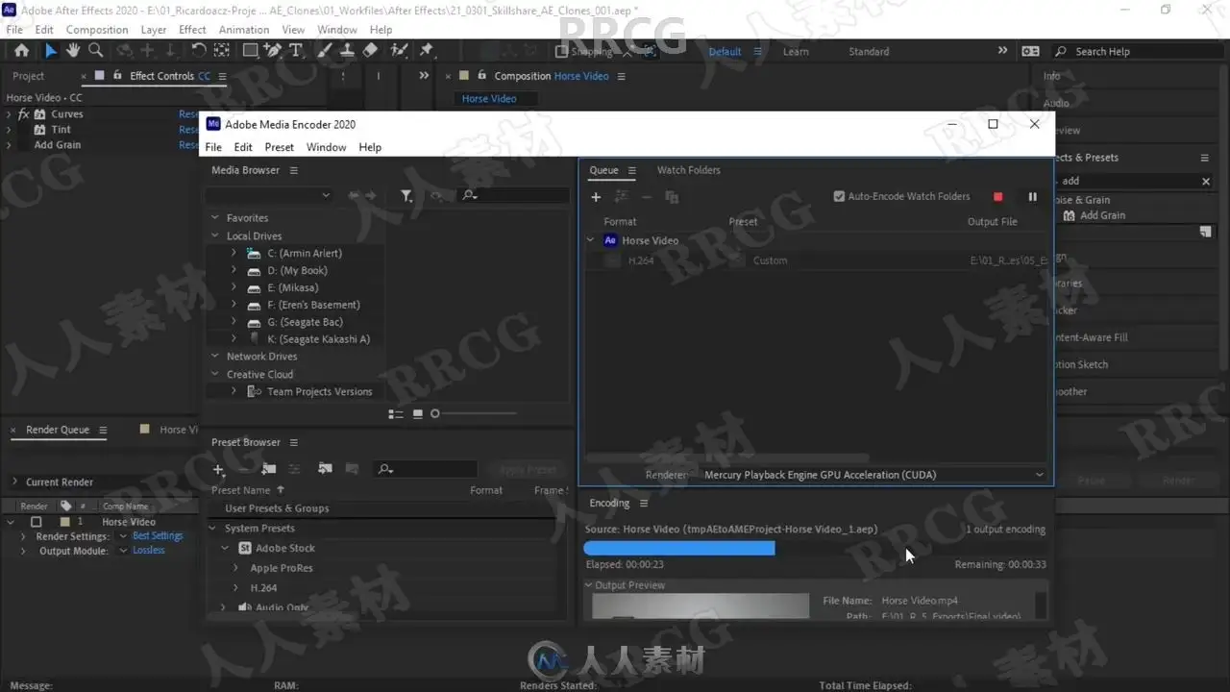Click the search icon in Media Browser
The width and height of the screenshot is (1230, 692).
tap(468, 196)
